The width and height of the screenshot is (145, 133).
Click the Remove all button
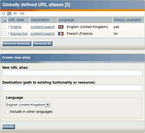pyautogui.click(x=43, y=43)
